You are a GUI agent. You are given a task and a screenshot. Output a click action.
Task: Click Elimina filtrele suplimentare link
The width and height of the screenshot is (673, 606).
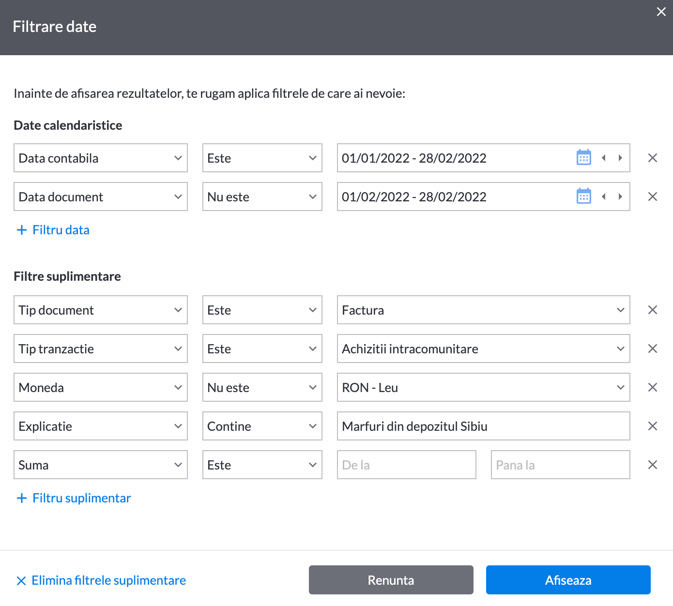tap(101, 580)
